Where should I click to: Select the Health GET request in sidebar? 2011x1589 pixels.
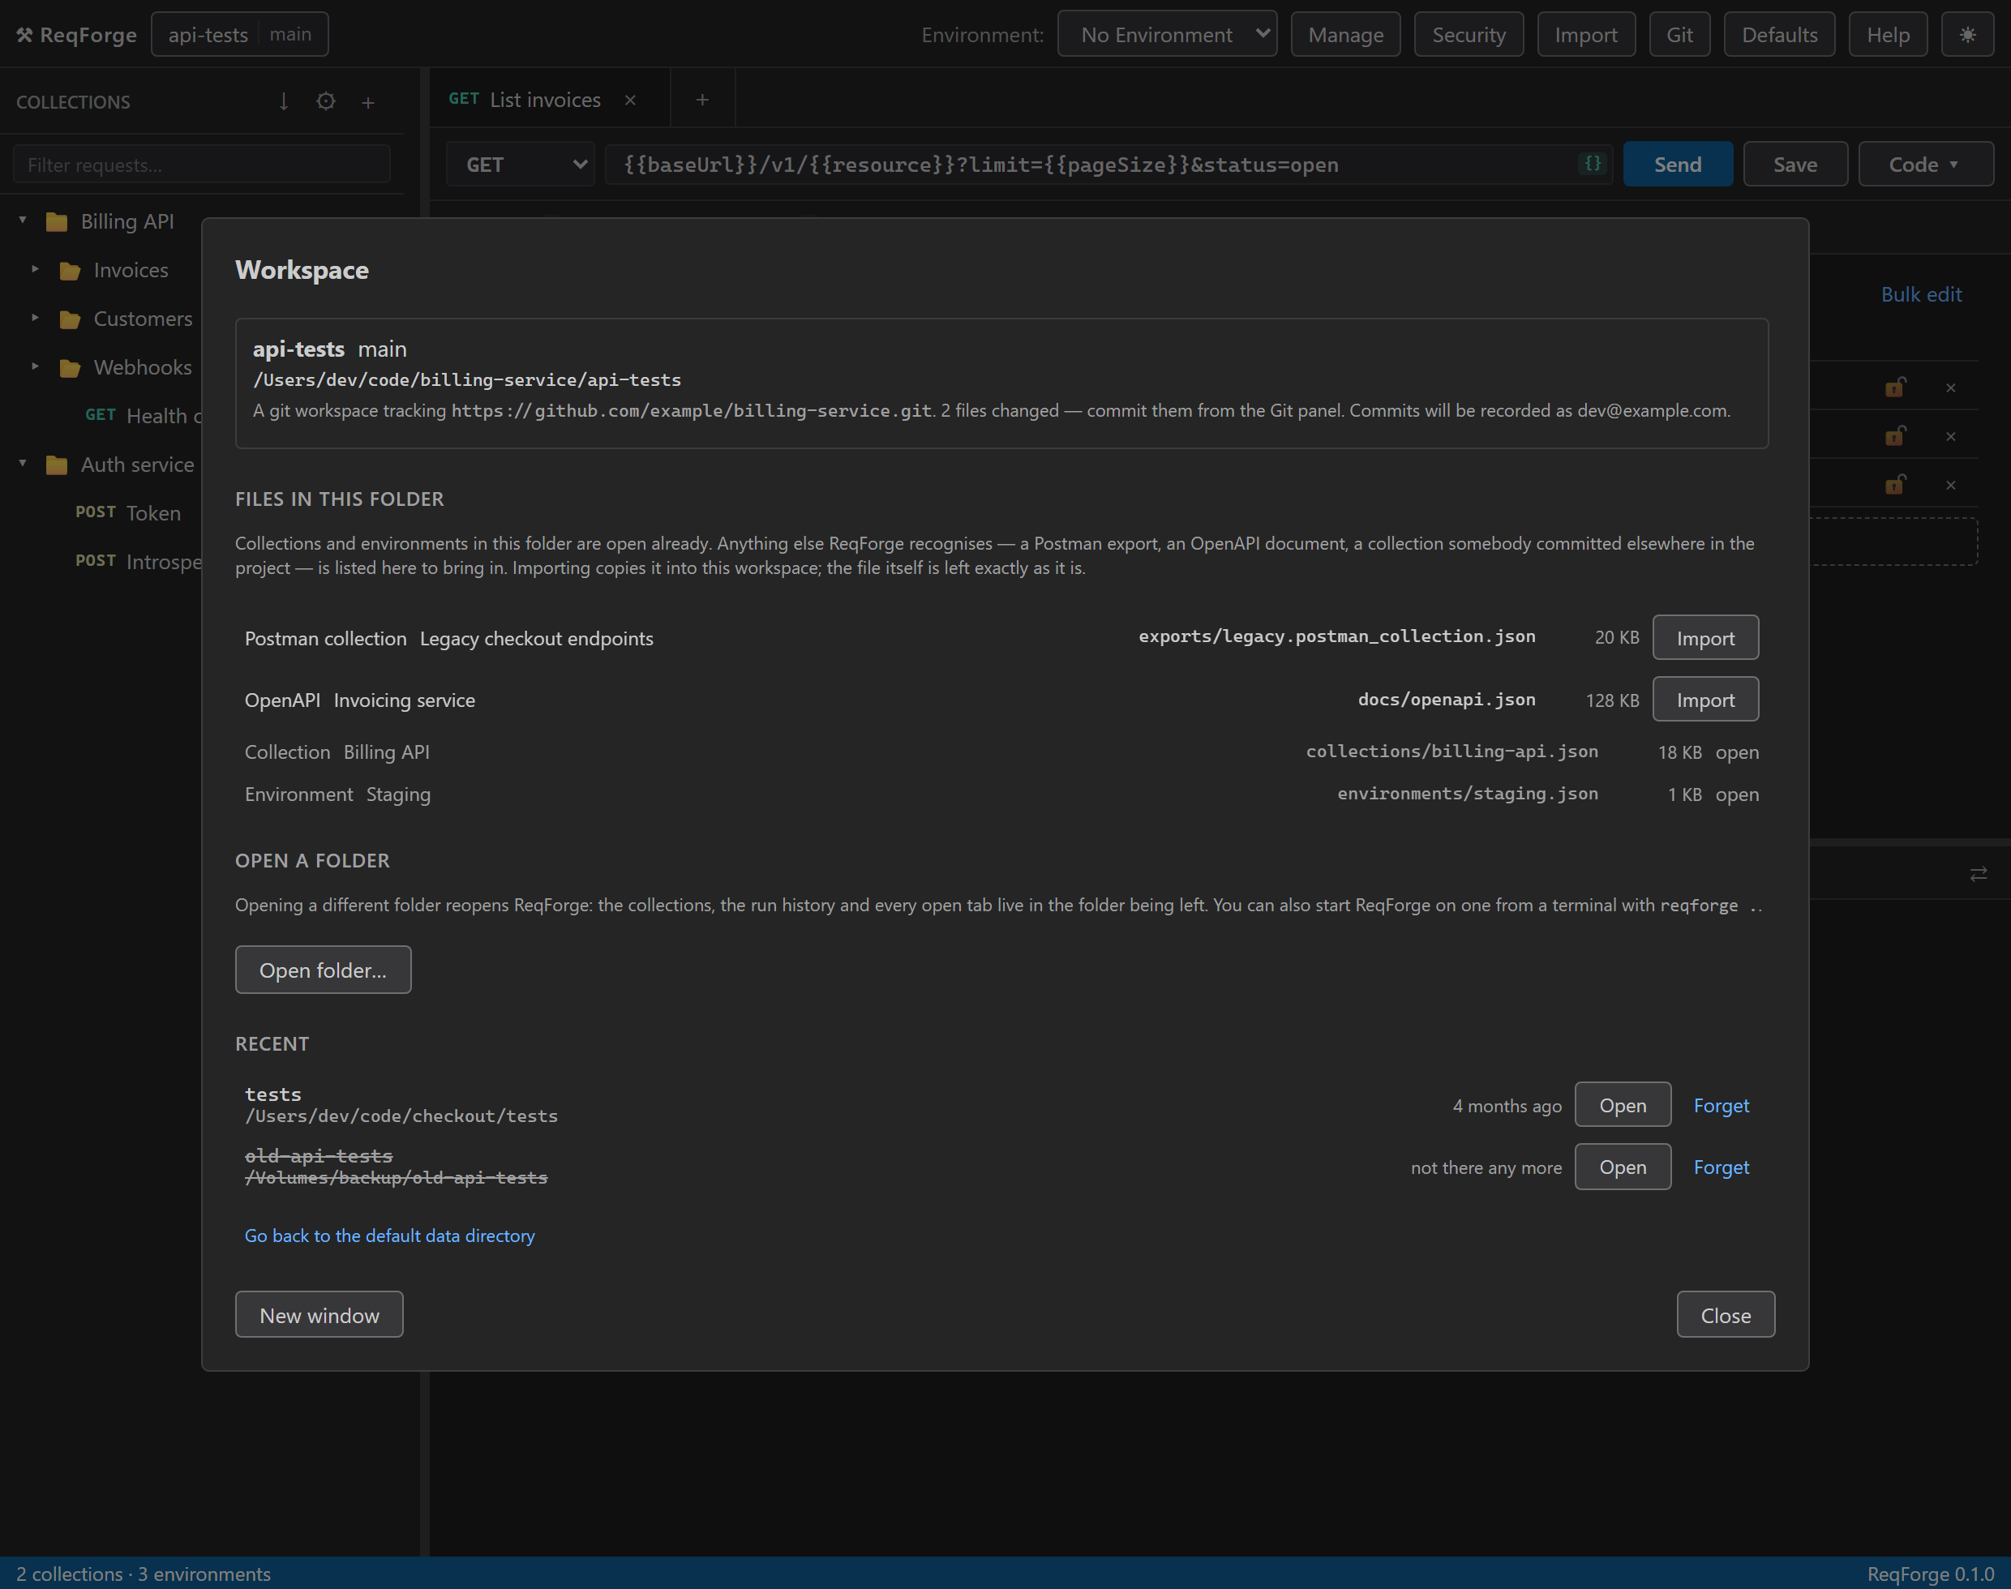(144, 415)
